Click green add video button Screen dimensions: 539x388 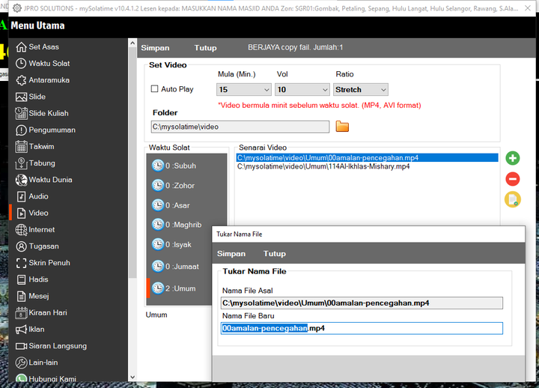(x=513, y=158)
